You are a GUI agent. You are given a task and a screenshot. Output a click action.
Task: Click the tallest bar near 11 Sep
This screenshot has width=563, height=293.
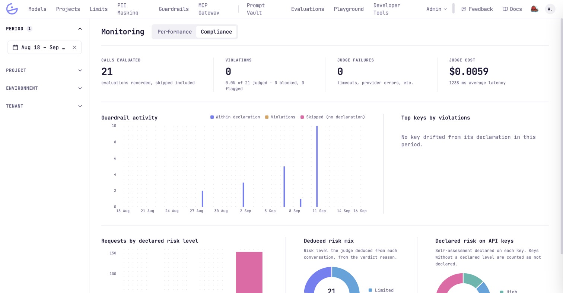[317, 166]
